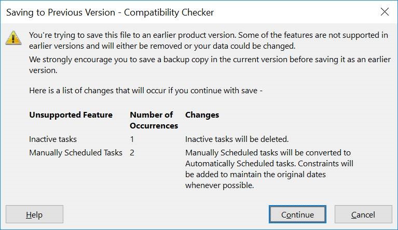Click the occurrence count for Manually Scheduled Tasks

coord(132,153)
